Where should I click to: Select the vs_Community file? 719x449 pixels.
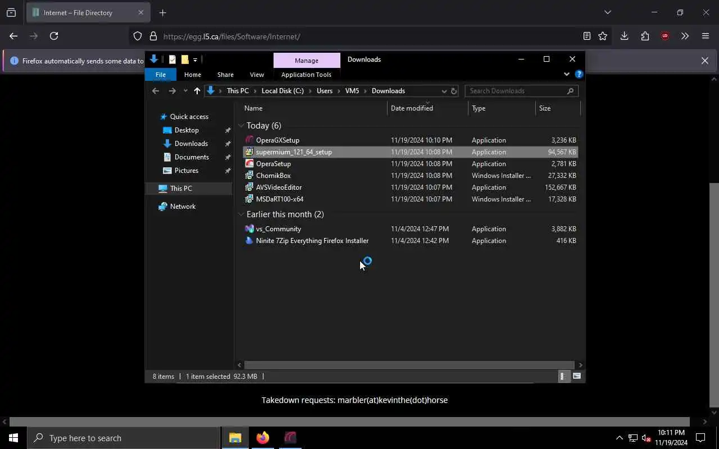point(410,229)
